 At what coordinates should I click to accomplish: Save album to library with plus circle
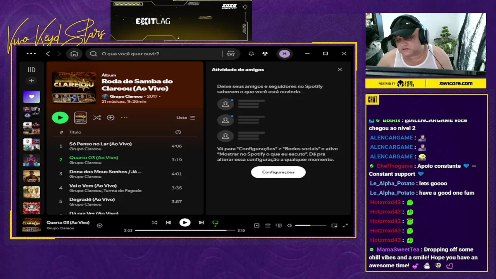pos(110,117)
